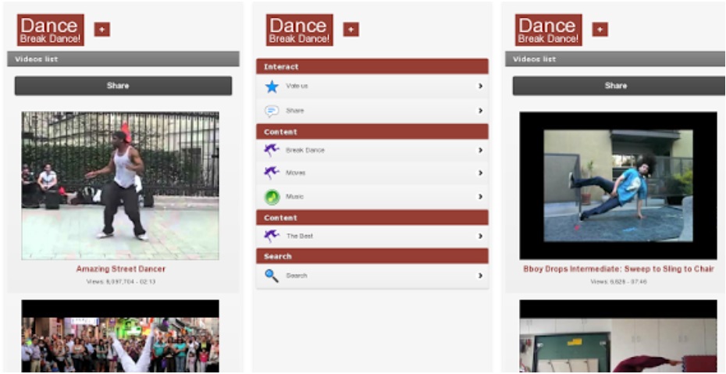726x374 pixels.
Task: Expand the Vote us row chevron
Action: click(480, 87)
